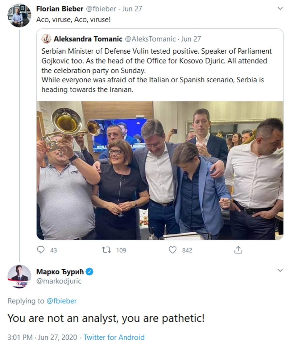290x349 pixels.
Task: Open Aleksandra Tomanic's quoted tweet name
Action: coord(88,39)
